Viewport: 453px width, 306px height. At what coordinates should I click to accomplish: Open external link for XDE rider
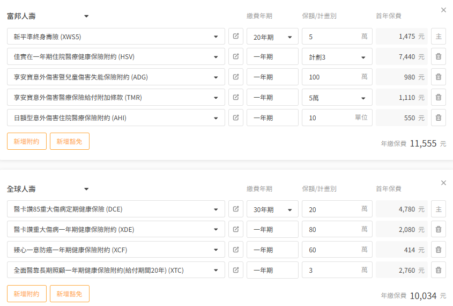click(x=236, y=229)
